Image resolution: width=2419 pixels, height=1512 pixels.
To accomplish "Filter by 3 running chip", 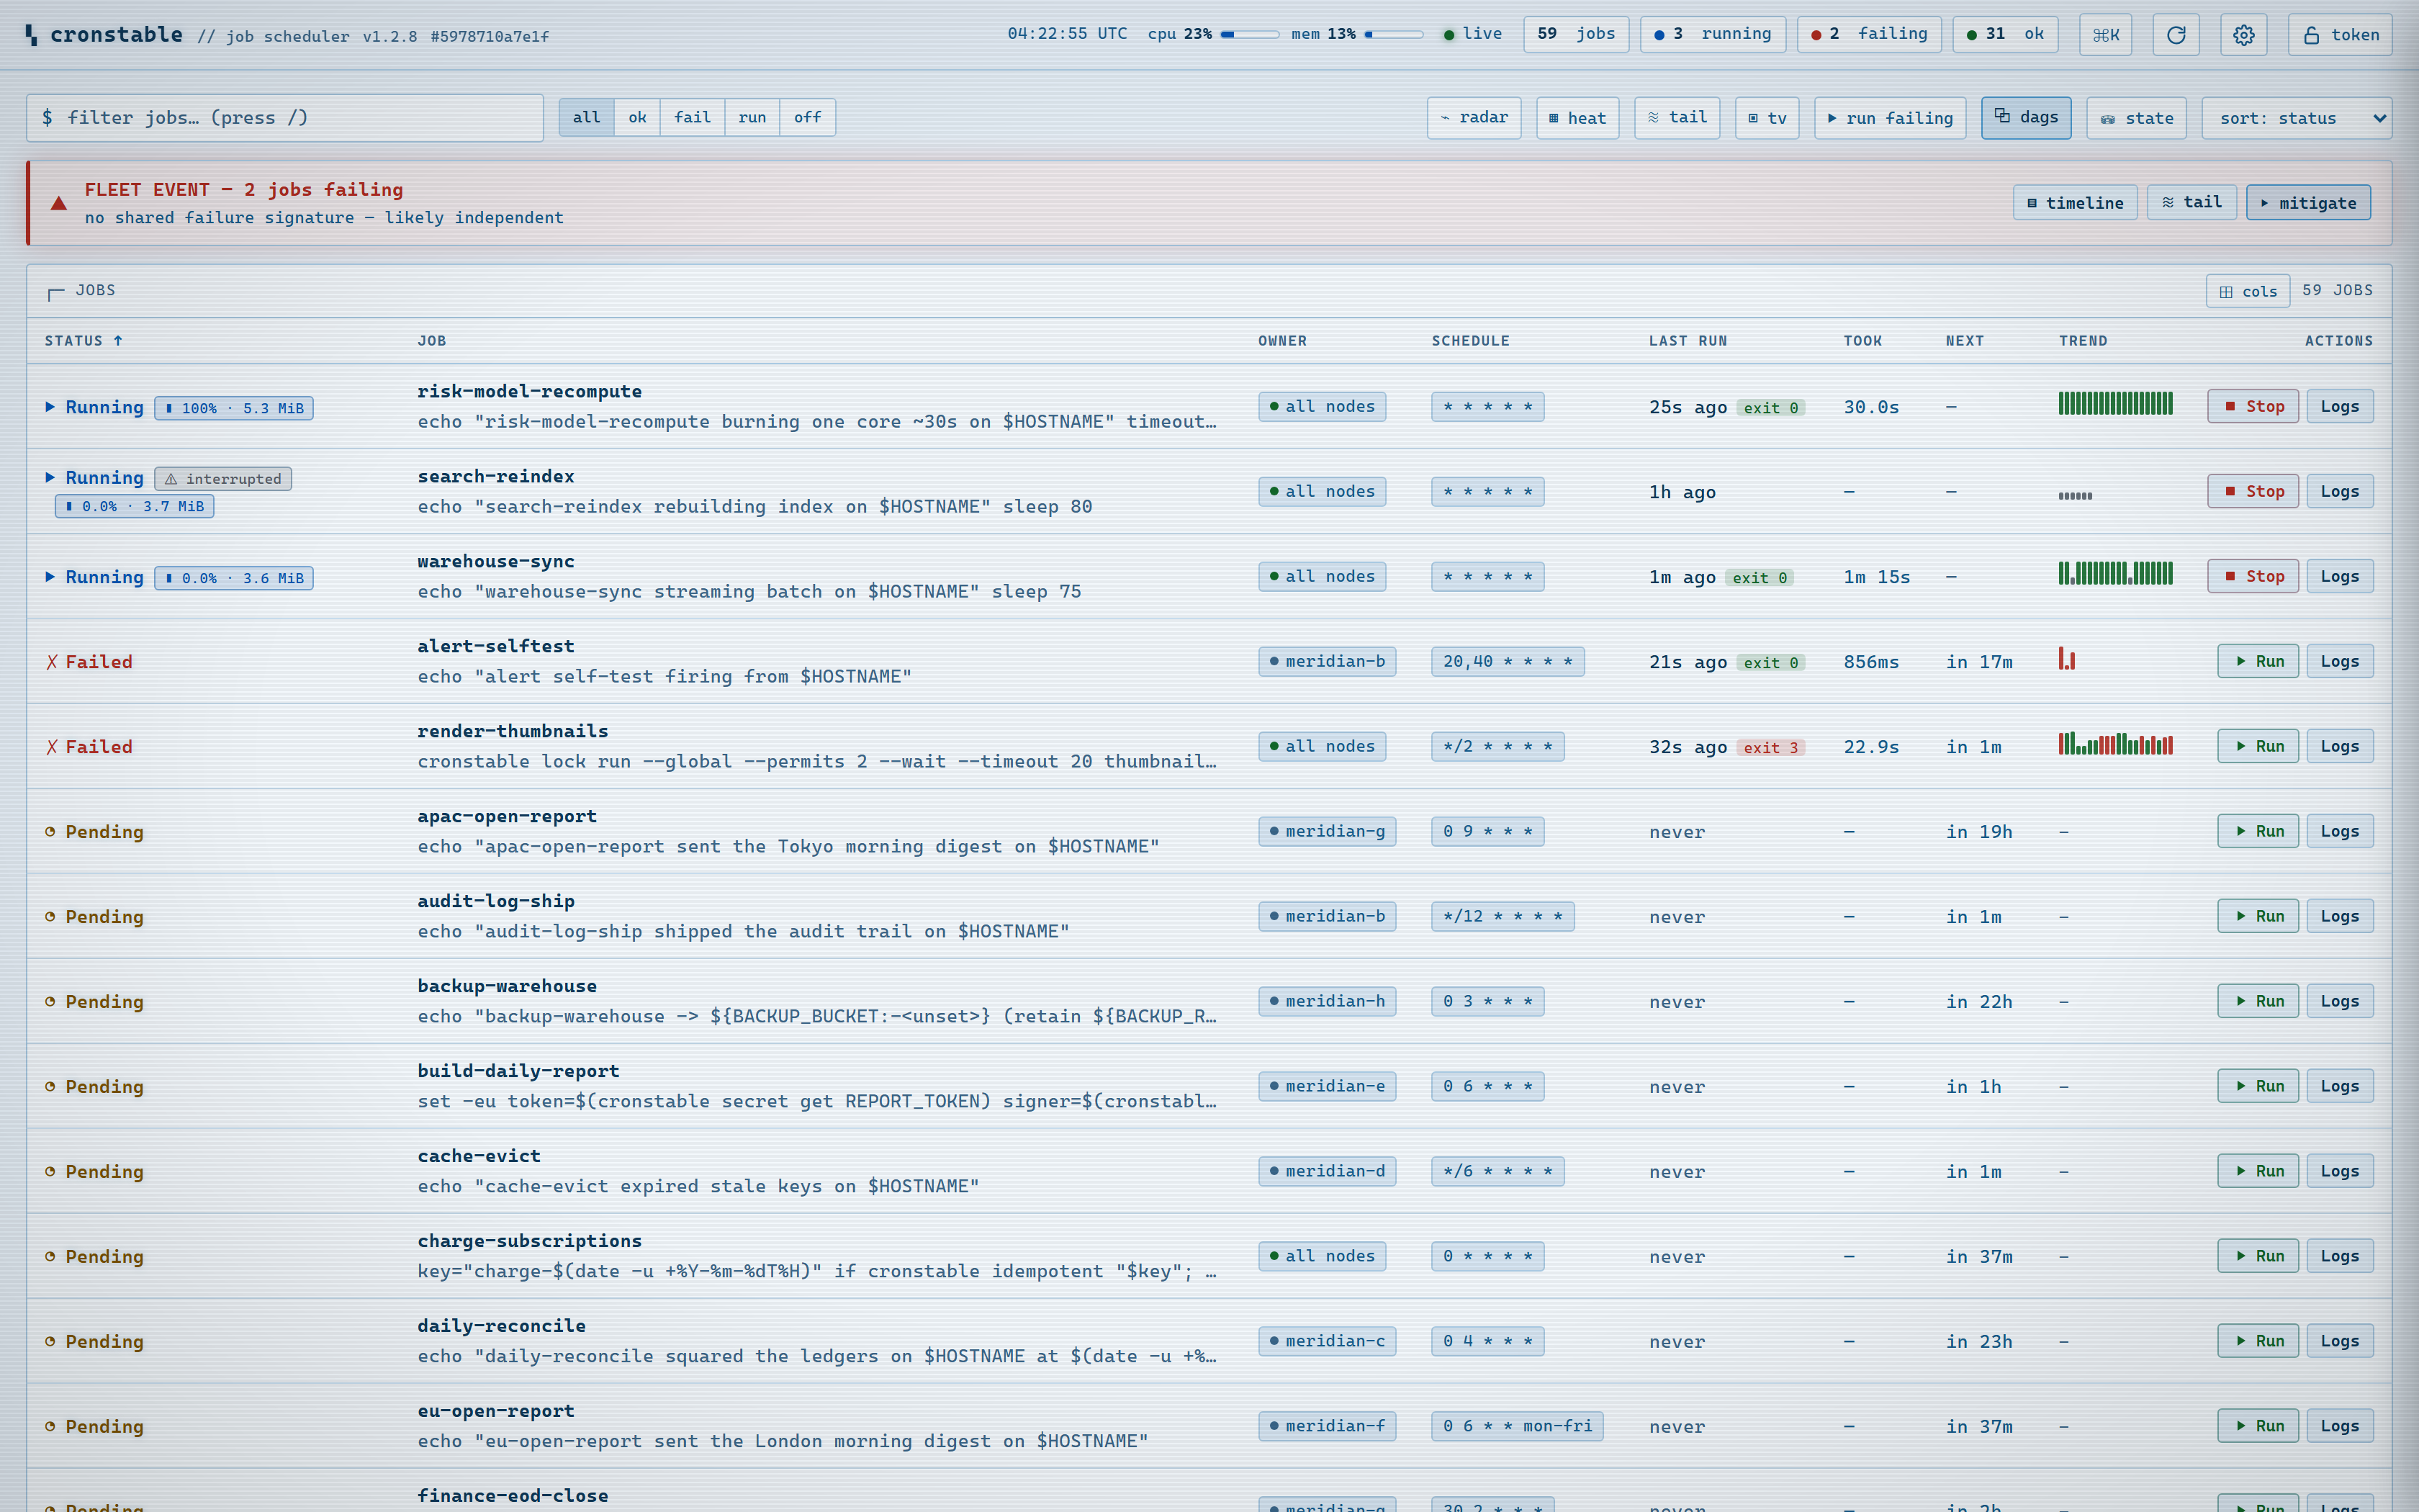I will [1712, 35].
